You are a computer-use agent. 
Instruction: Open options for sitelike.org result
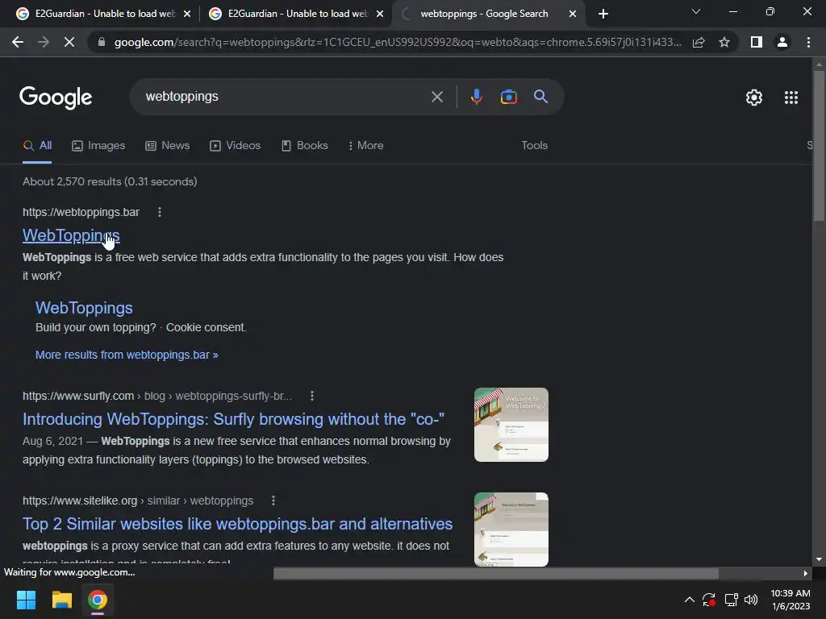(x=273, y=501)
